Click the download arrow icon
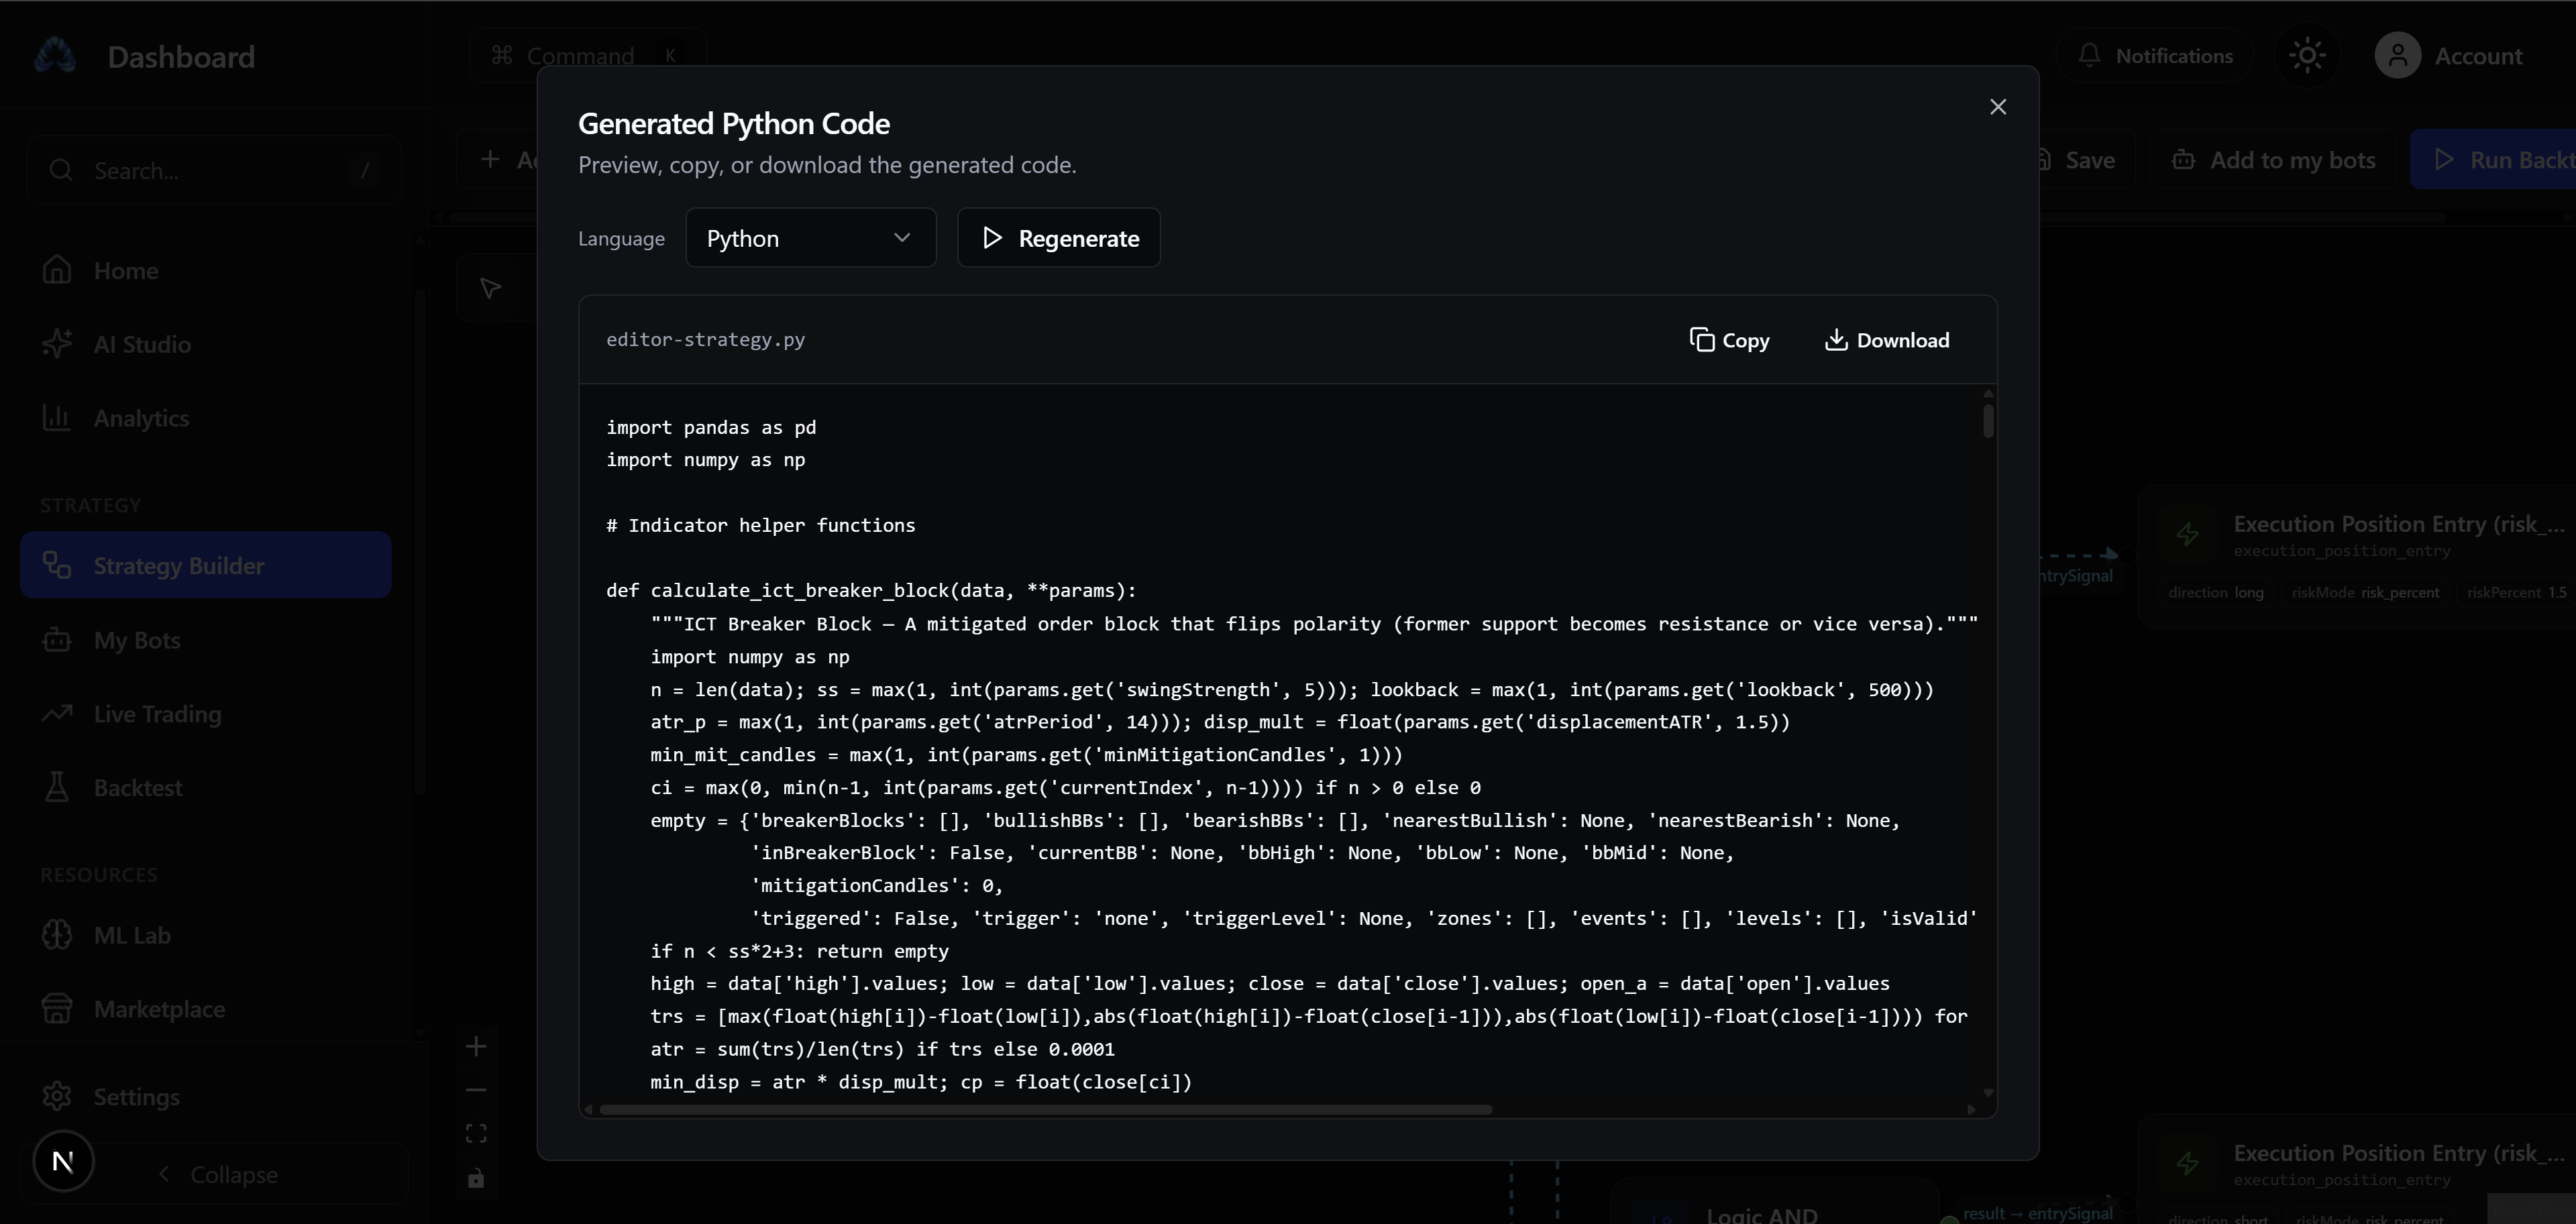Image resolution: width=2576 pixels, height=1224 pixels. click(x=1835, y=340)
